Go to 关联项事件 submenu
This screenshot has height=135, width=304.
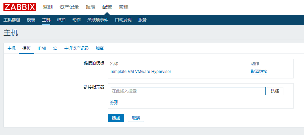[98, 20]
